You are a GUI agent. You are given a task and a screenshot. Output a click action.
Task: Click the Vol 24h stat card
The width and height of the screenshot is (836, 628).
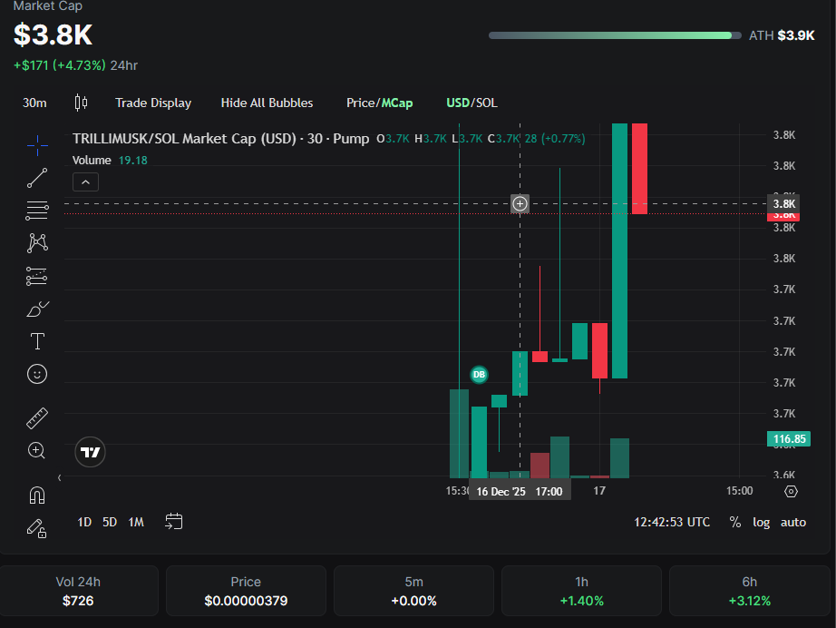click(x=78, y=591)
